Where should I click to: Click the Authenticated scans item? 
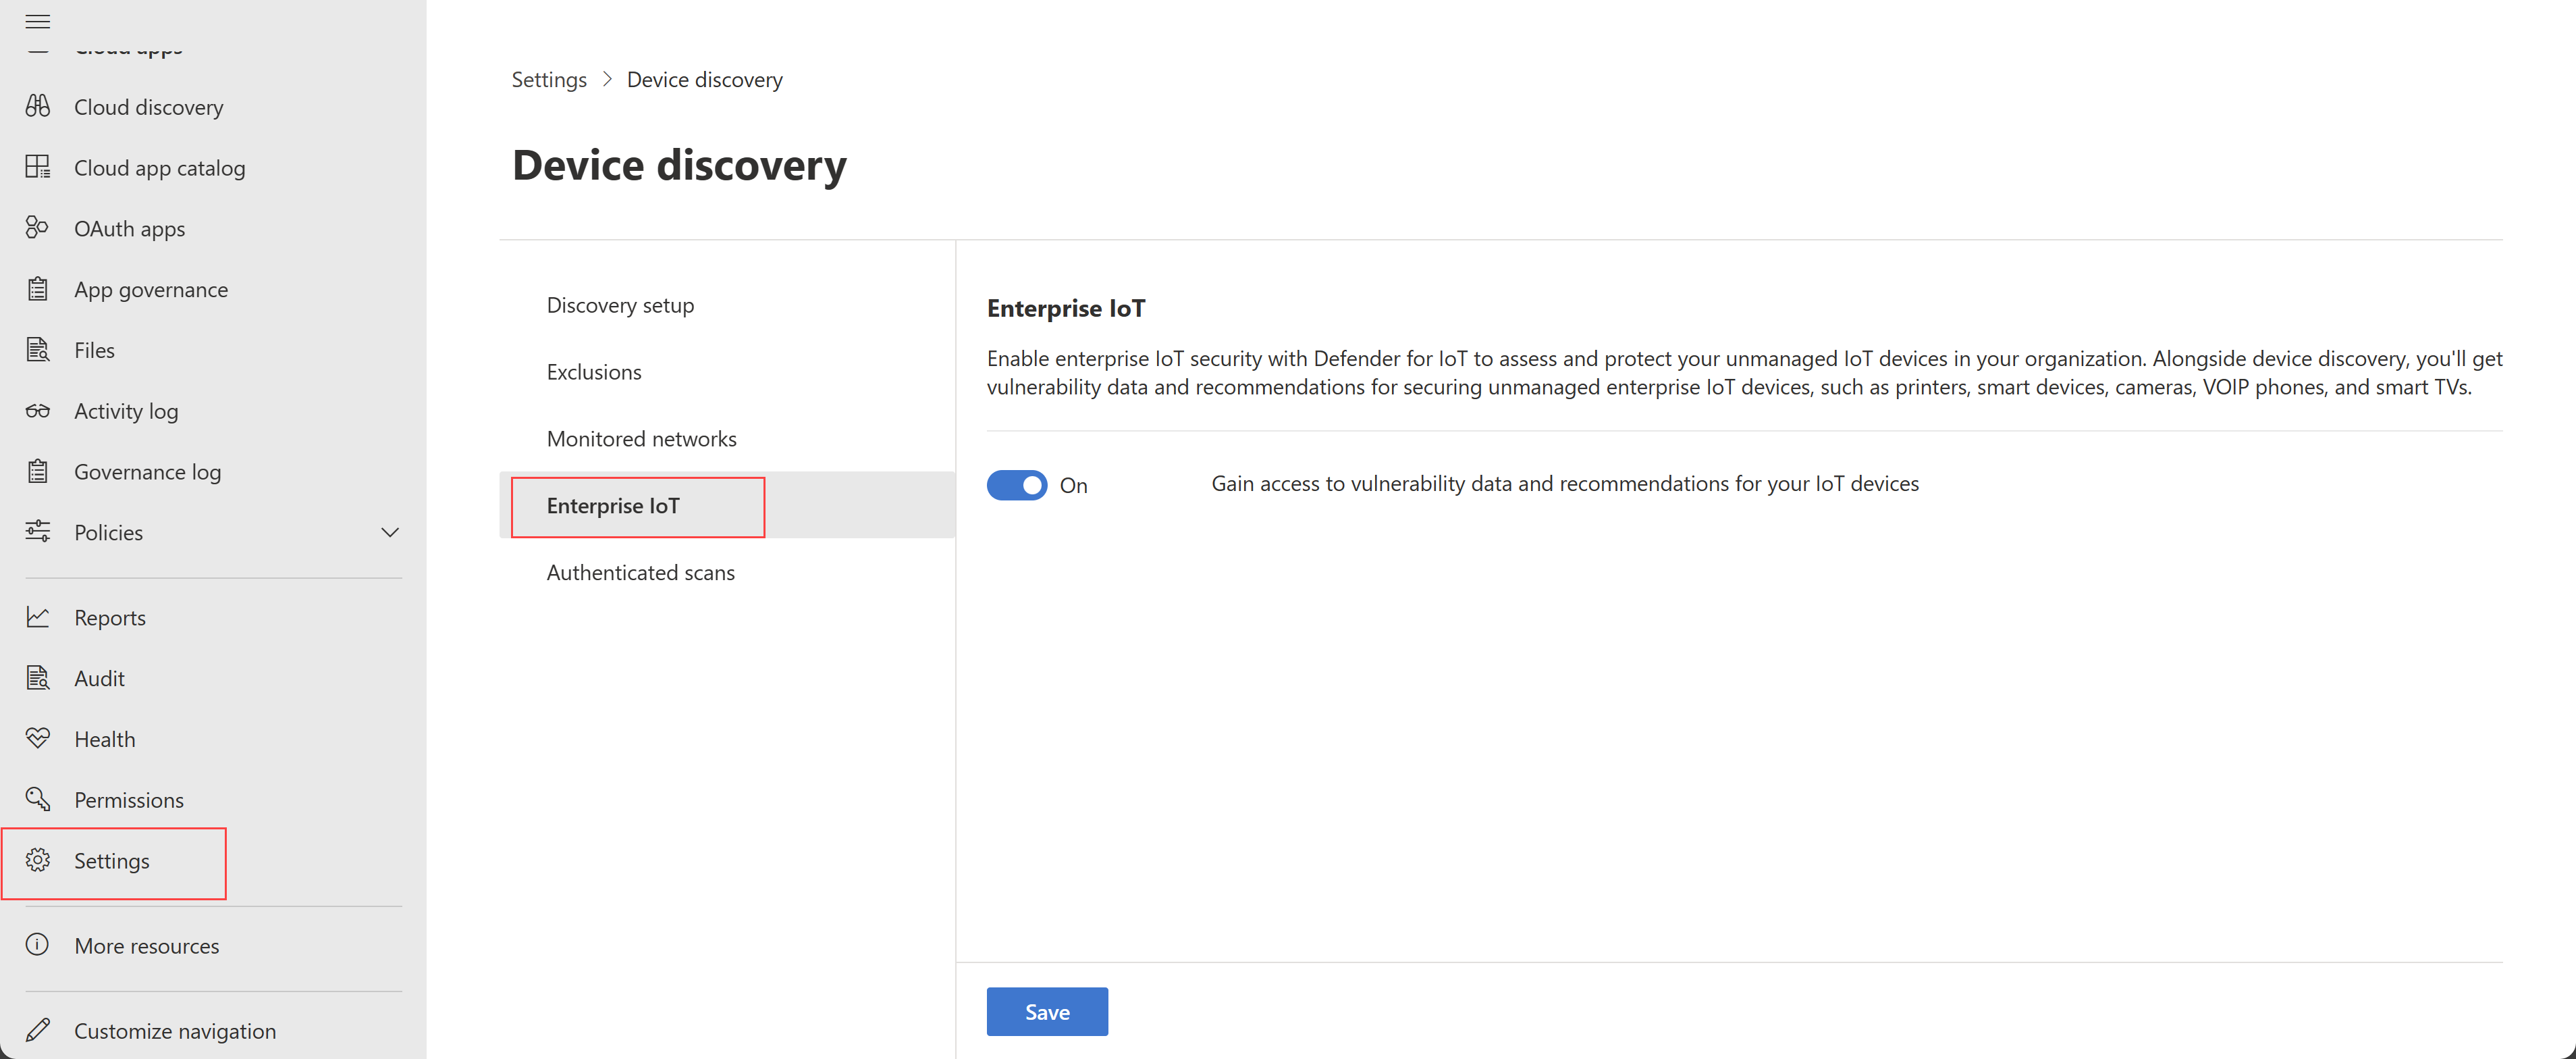(641, 571)
